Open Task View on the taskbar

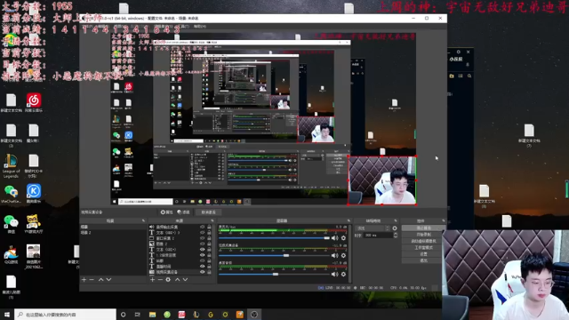point(137,315)
